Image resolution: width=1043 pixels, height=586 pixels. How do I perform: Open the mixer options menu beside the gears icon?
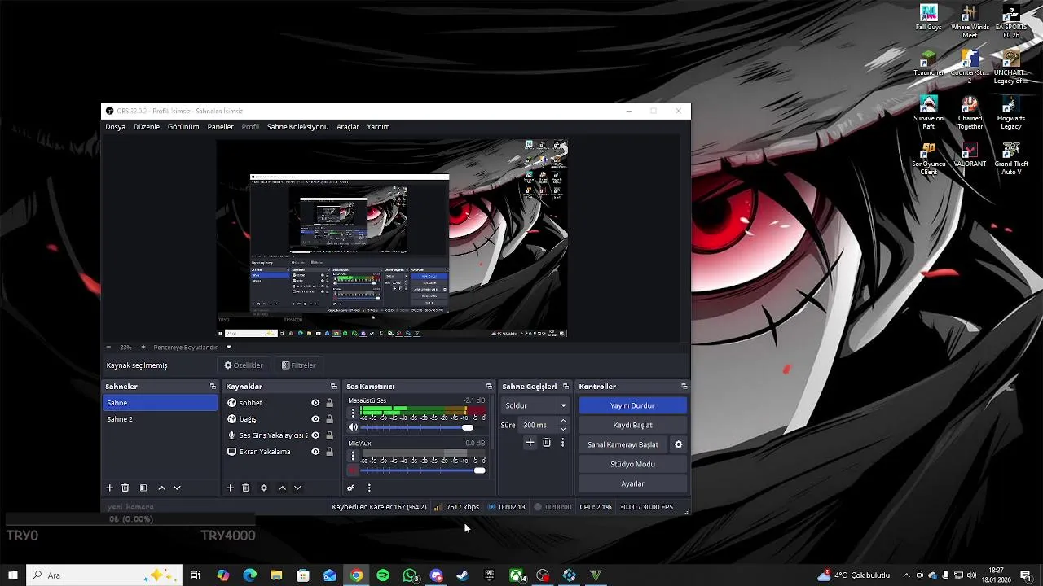tap(369, 488)
